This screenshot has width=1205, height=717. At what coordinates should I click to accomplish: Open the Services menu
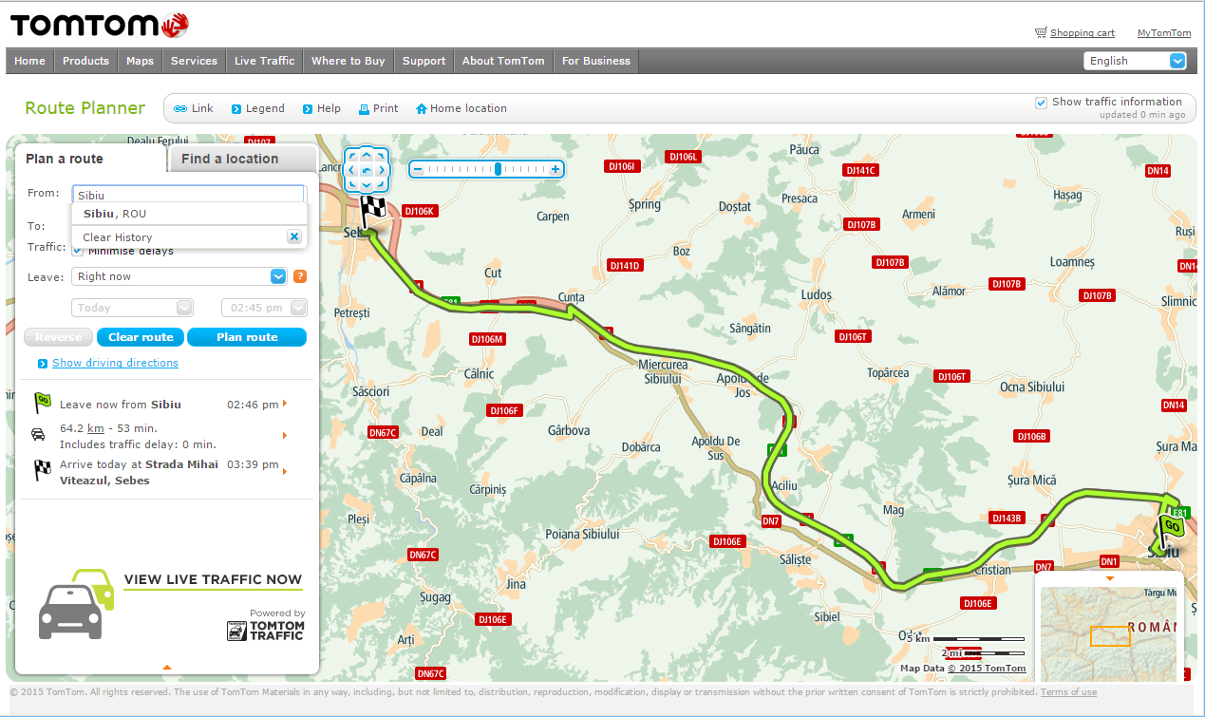pos(194,61)
